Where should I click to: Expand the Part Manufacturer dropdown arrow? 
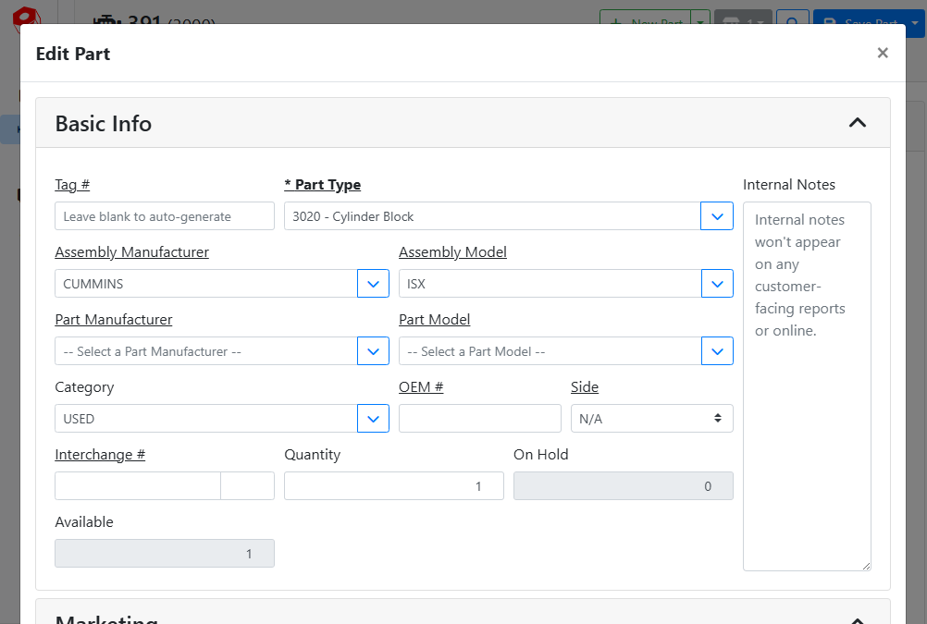[373, 351]
